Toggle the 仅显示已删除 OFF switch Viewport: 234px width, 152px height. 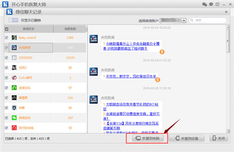[x=13, y=20]
